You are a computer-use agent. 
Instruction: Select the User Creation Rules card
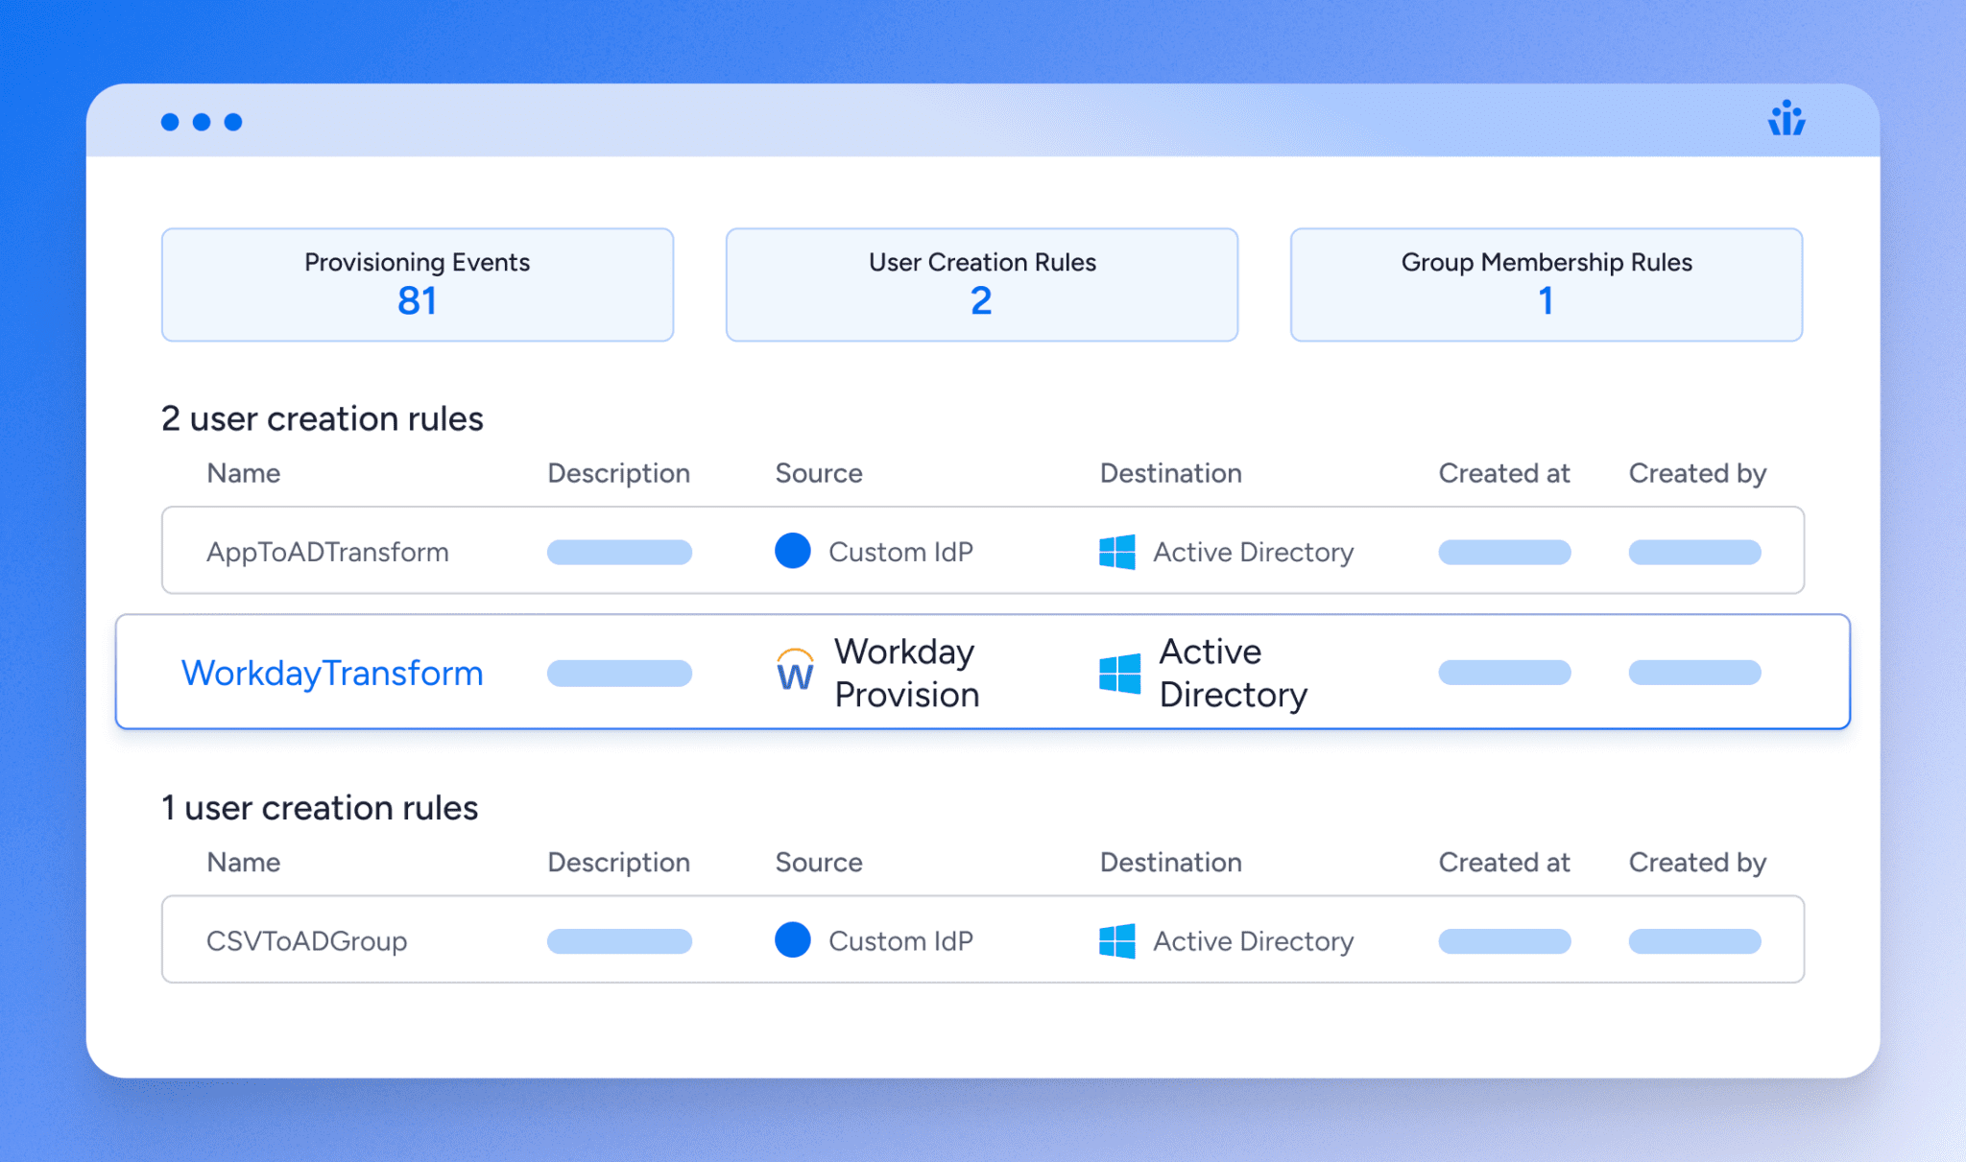click(981, 284)
